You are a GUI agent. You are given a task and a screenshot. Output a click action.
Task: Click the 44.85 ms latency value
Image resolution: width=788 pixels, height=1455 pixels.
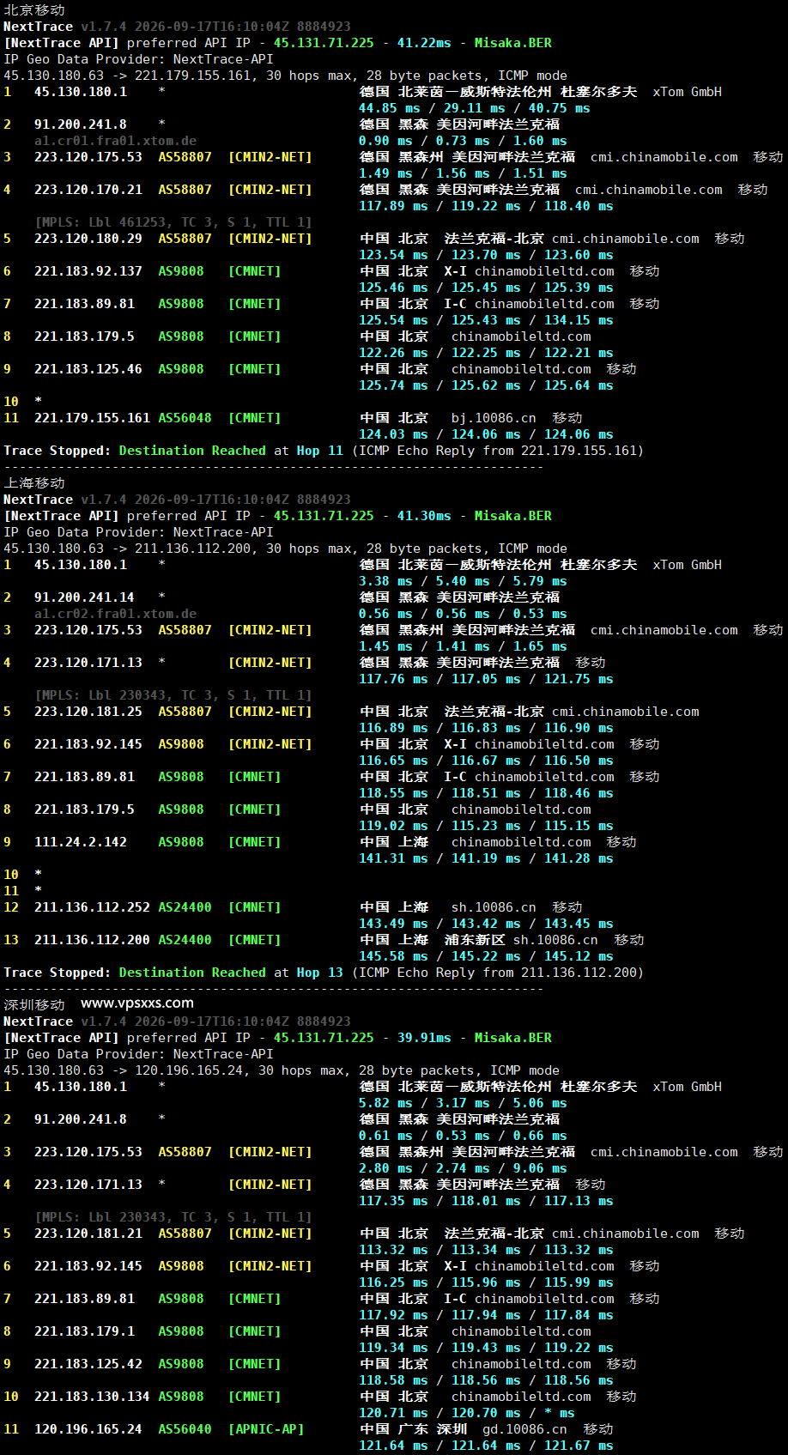coord(390,108)
